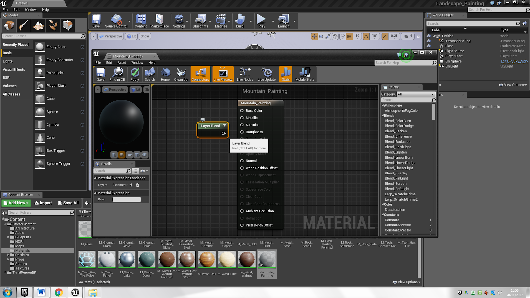Select the Mountain_Painting material thumbnail
Viewport: 530px width, 298px height.
[267, 259]
